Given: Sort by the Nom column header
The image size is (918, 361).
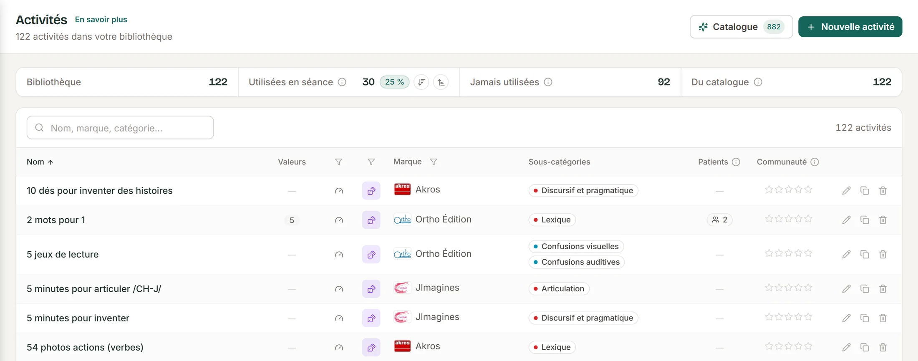Looking at the screenshot, I should (x=40, y=162).
